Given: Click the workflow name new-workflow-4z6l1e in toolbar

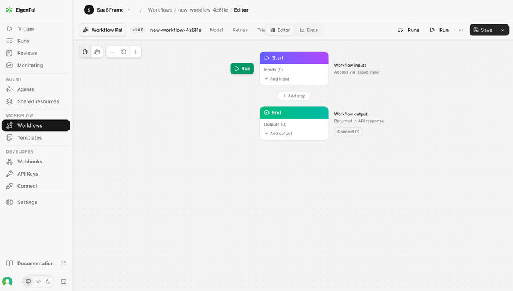Looking at the screenshot, I should (176, 30).
